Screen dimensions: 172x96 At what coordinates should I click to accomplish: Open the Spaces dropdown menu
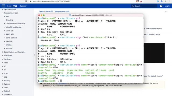tap(24, 6)
